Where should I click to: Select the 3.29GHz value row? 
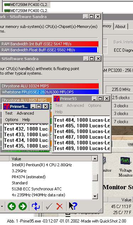(19, 171)
